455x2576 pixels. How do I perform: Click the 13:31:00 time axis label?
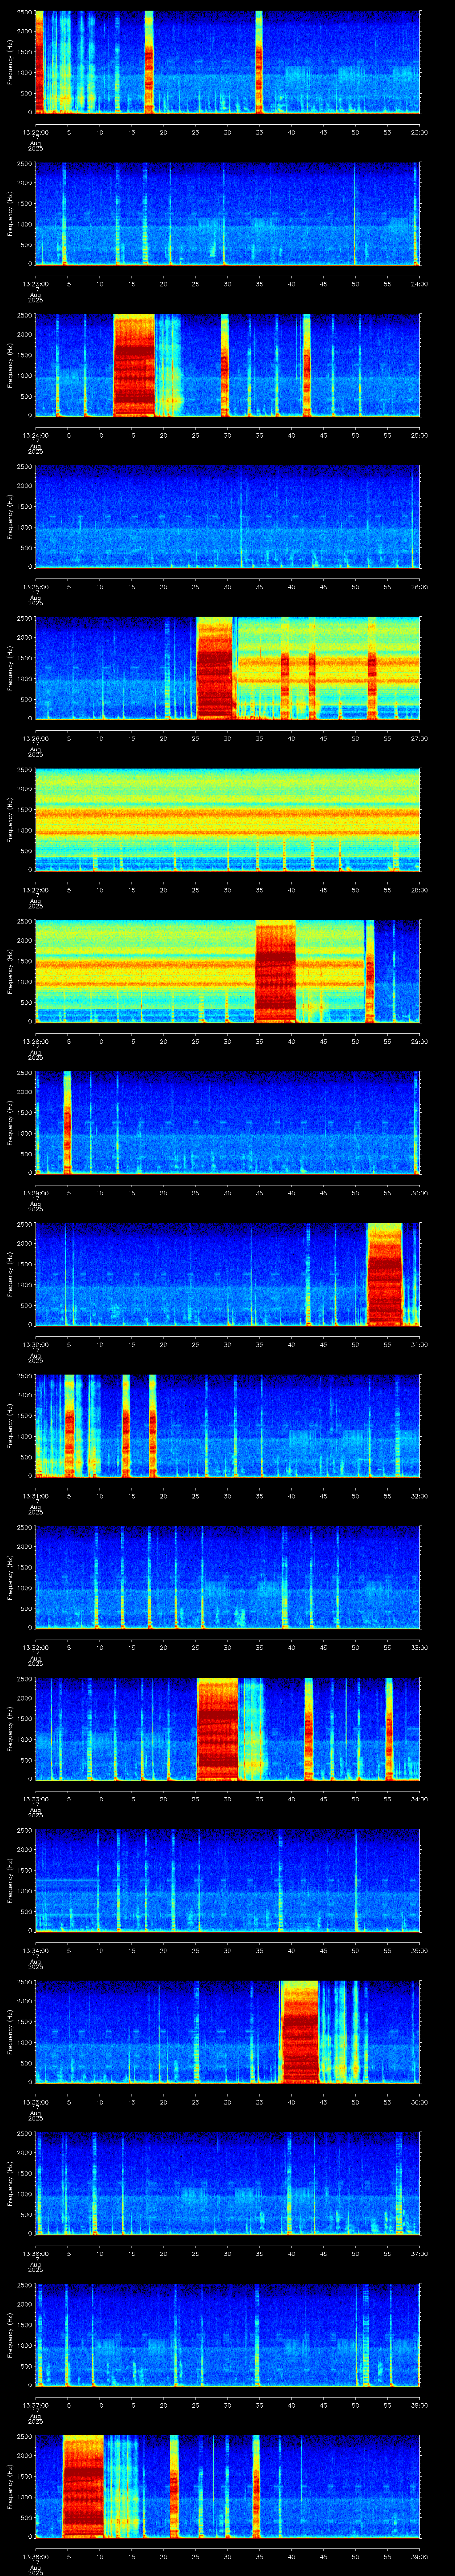[x=35, y=1495]
